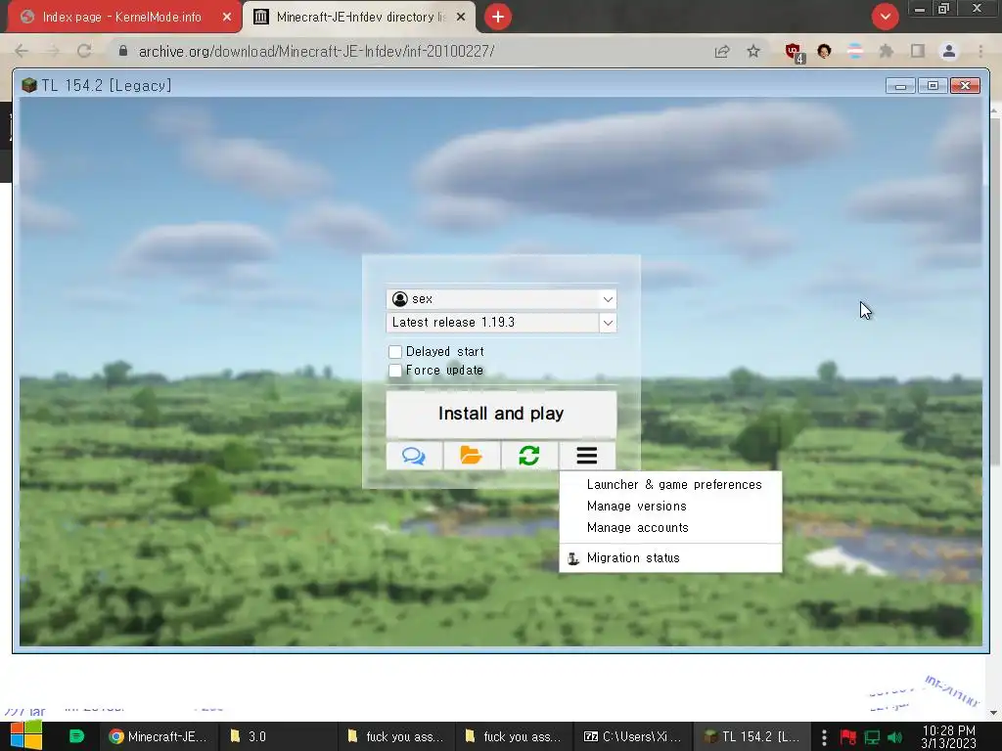Viewport: 1002px width, 751px height.
Task: Open Minecraft-JE Chrome taskbar item
Action: click(x=158, y=737)
